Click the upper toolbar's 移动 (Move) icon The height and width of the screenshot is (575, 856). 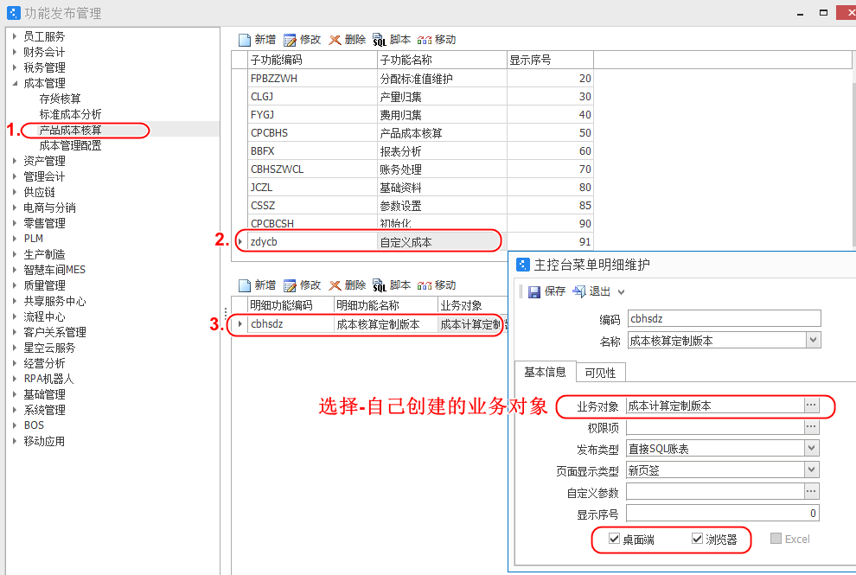click(425, 40)
